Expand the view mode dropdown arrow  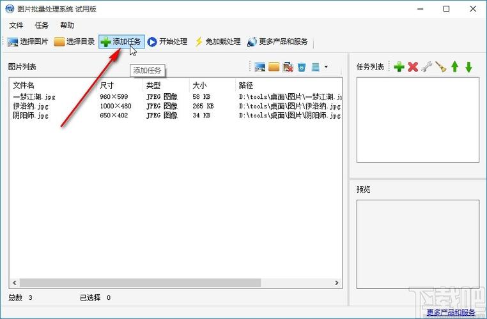tap(326, 66)
